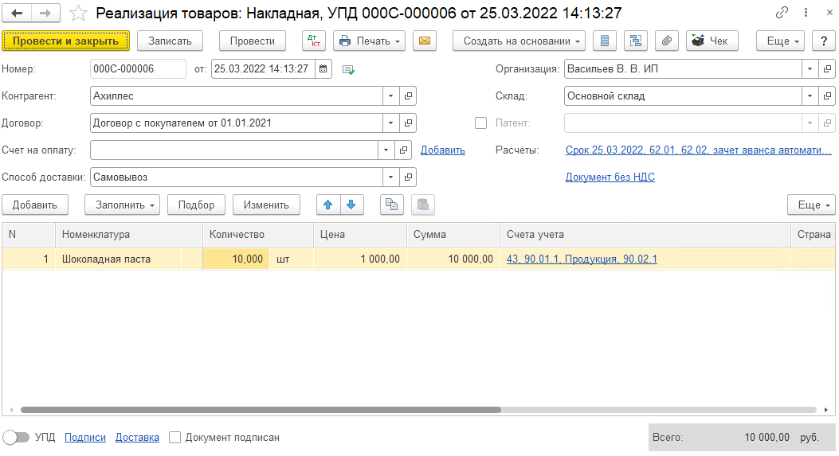
Task: Click Провести и закрыть button
Action: (65, 41)
